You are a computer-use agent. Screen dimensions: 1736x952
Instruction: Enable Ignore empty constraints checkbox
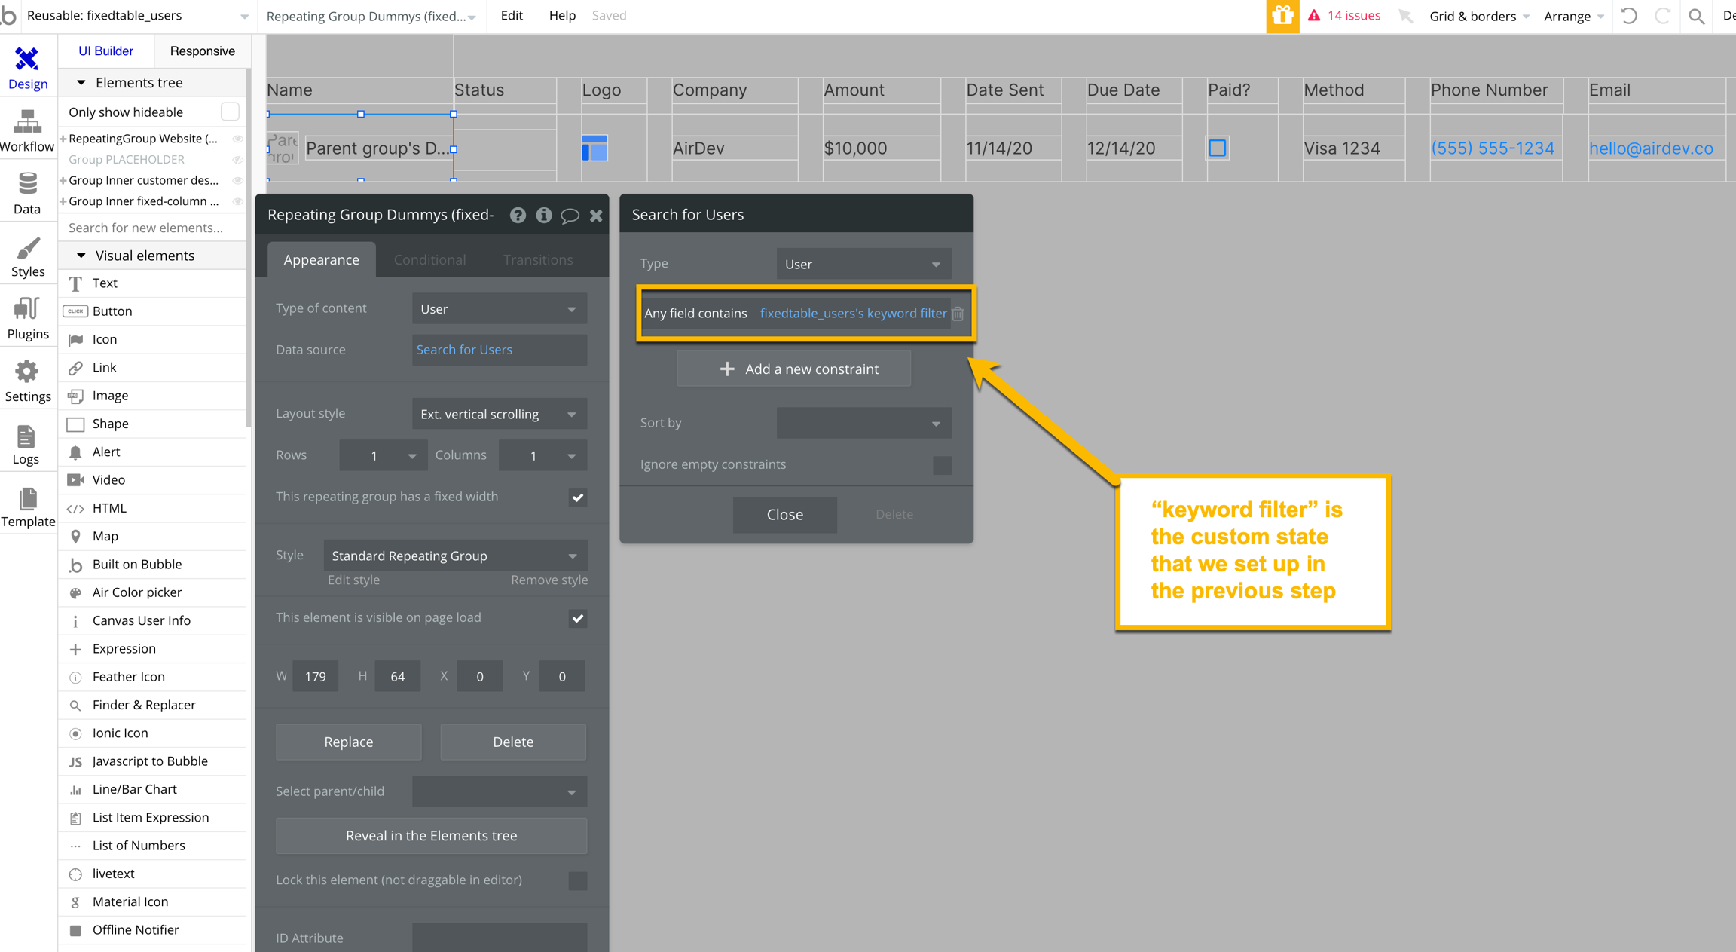pyautogui.click(x=942, y=464)
